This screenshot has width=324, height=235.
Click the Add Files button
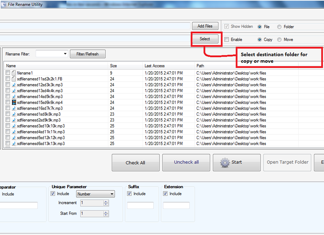(x=205, y=26)
